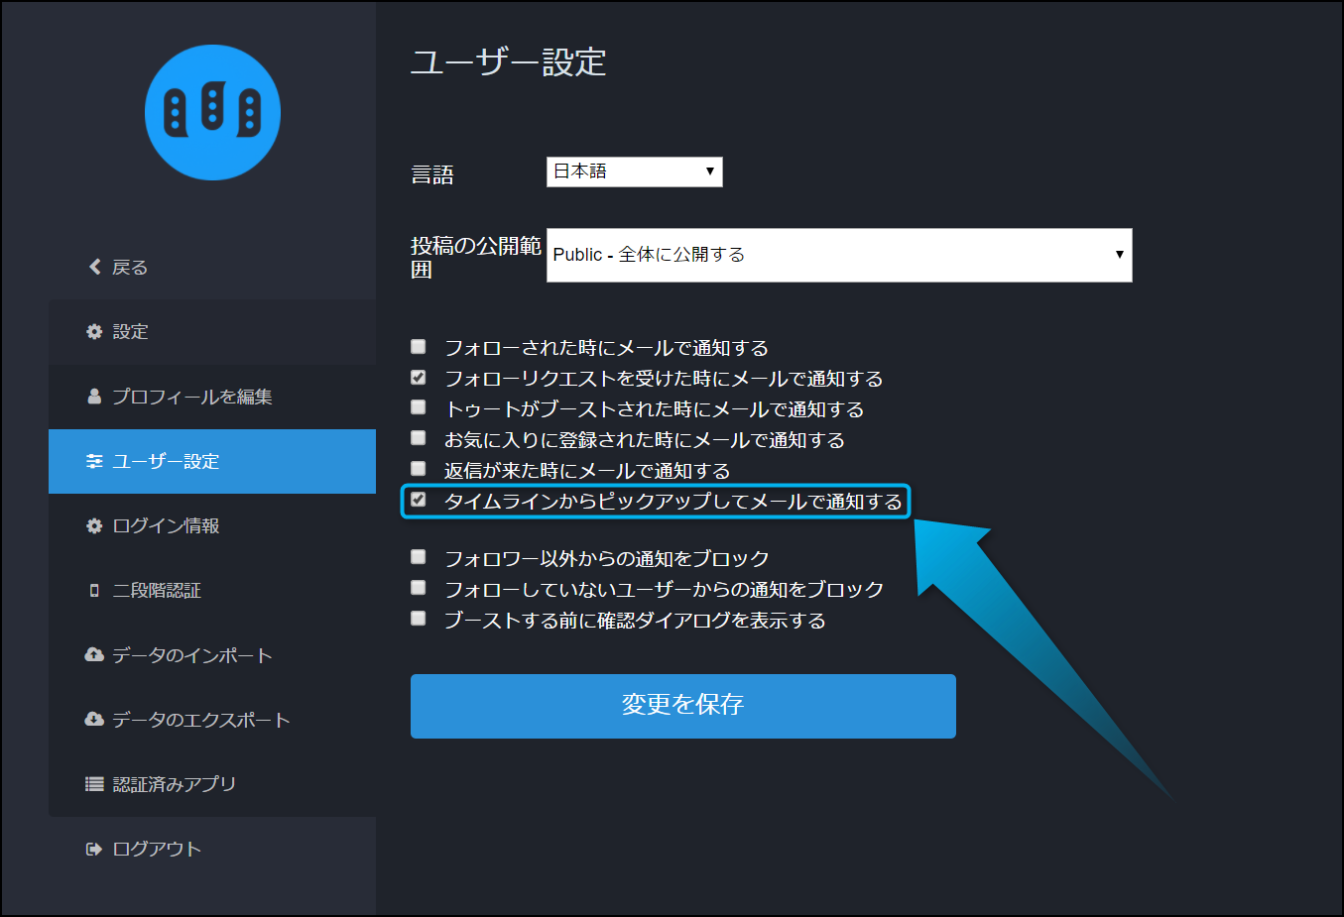
Task: Click the ログアウト link text
Action: click(x=157, y=850)
